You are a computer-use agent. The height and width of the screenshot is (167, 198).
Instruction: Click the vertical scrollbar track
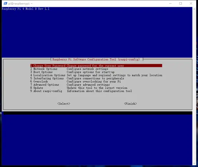194,86
